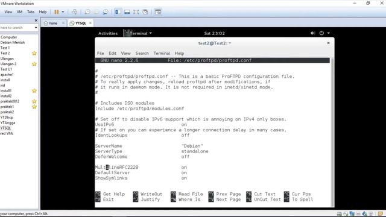Open terminal File menu
Viewport: 386px width, 217px height.
(101, 53)
